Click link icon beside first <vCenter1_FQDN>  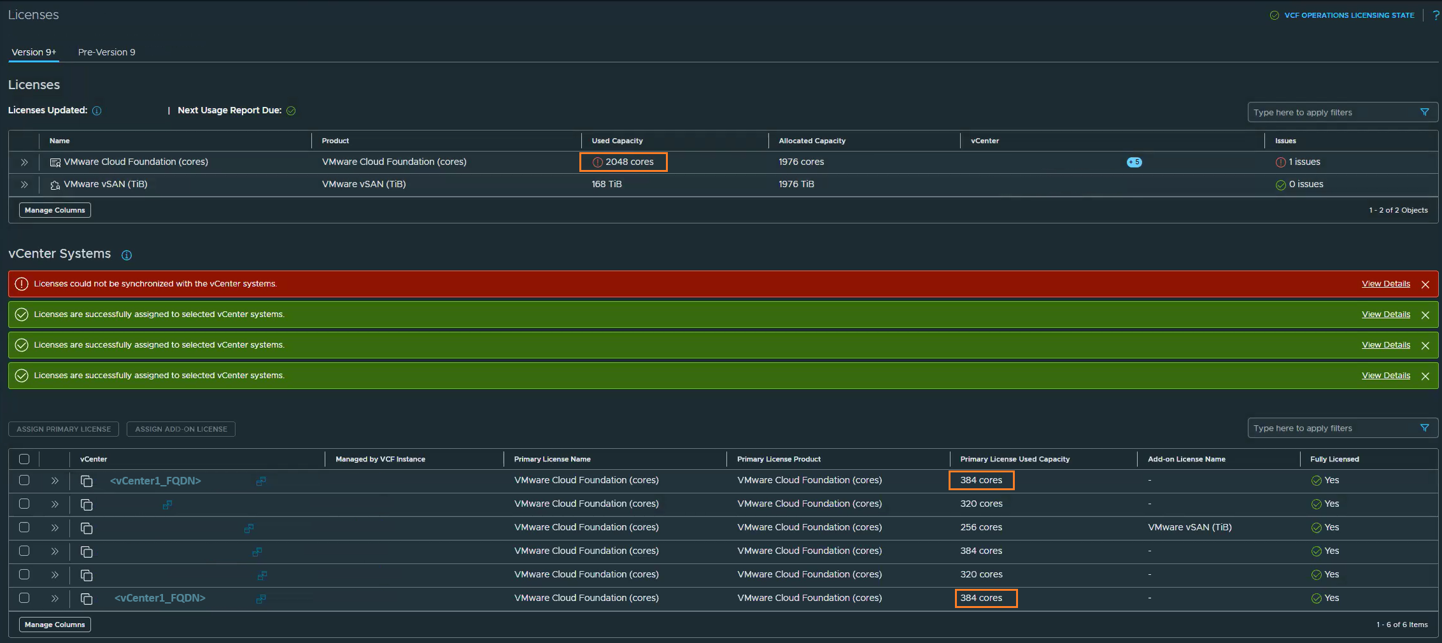point(261,481)
